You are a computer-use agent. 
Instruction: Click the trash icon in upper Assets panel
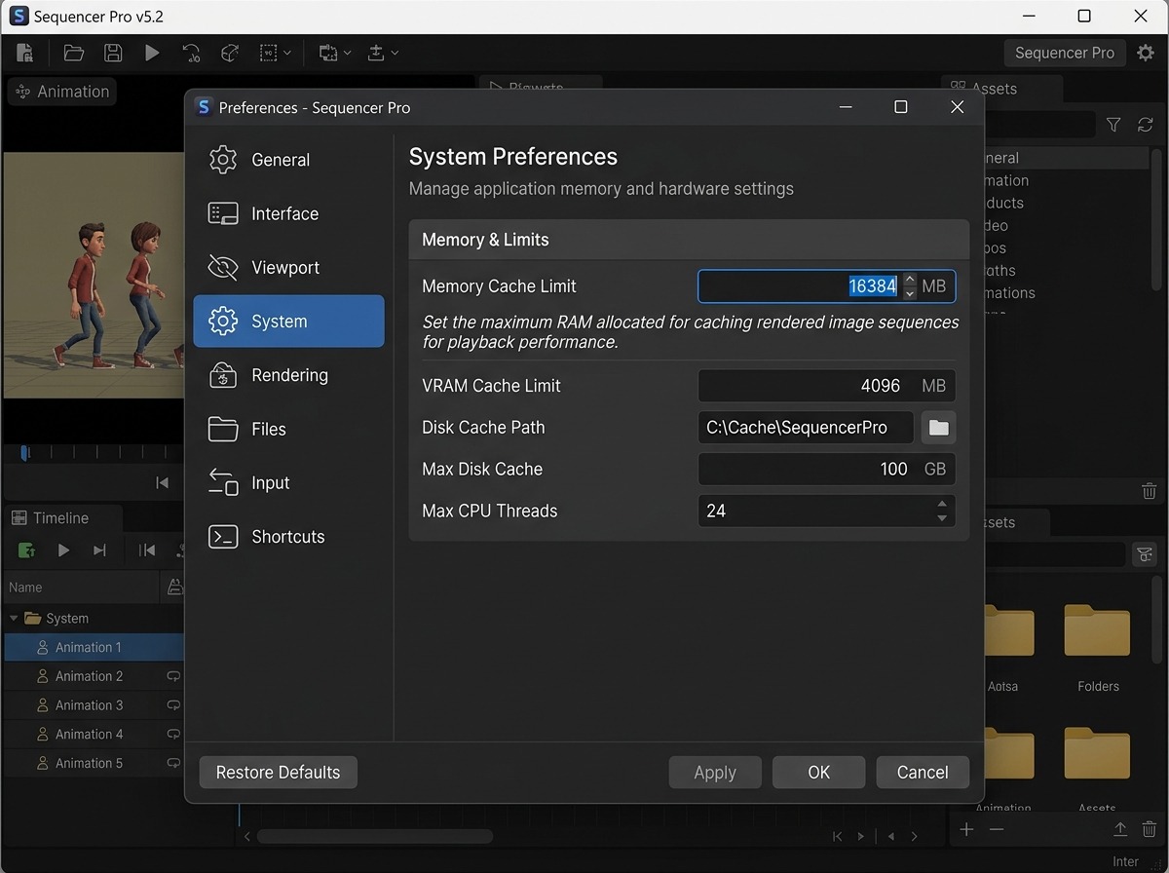click(x=1148, y=492)
